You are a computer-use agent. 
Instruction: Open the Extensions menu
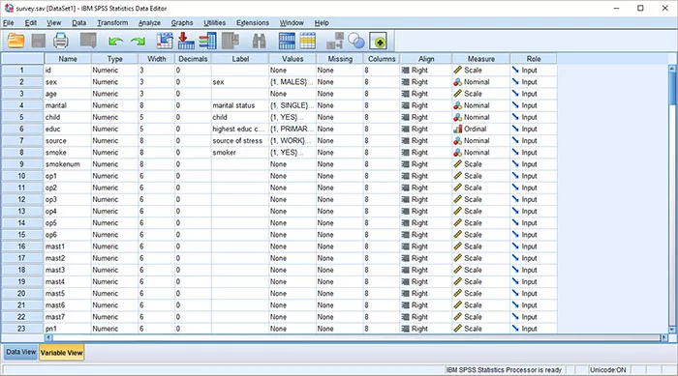point(253,23)
